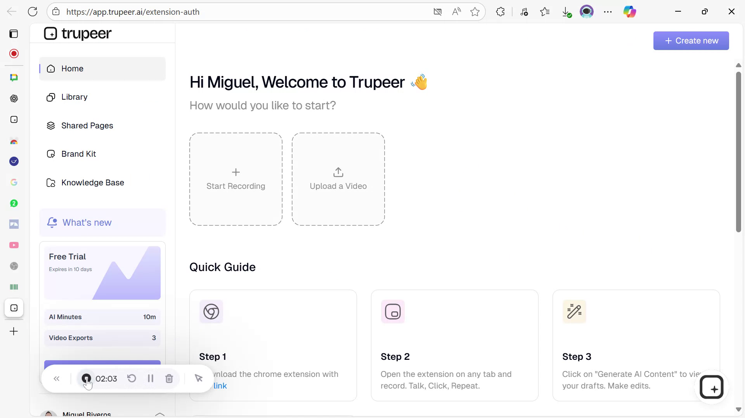Enable read aloud for this page
Viewport: 745px width, 418px height.
[456, 12]
